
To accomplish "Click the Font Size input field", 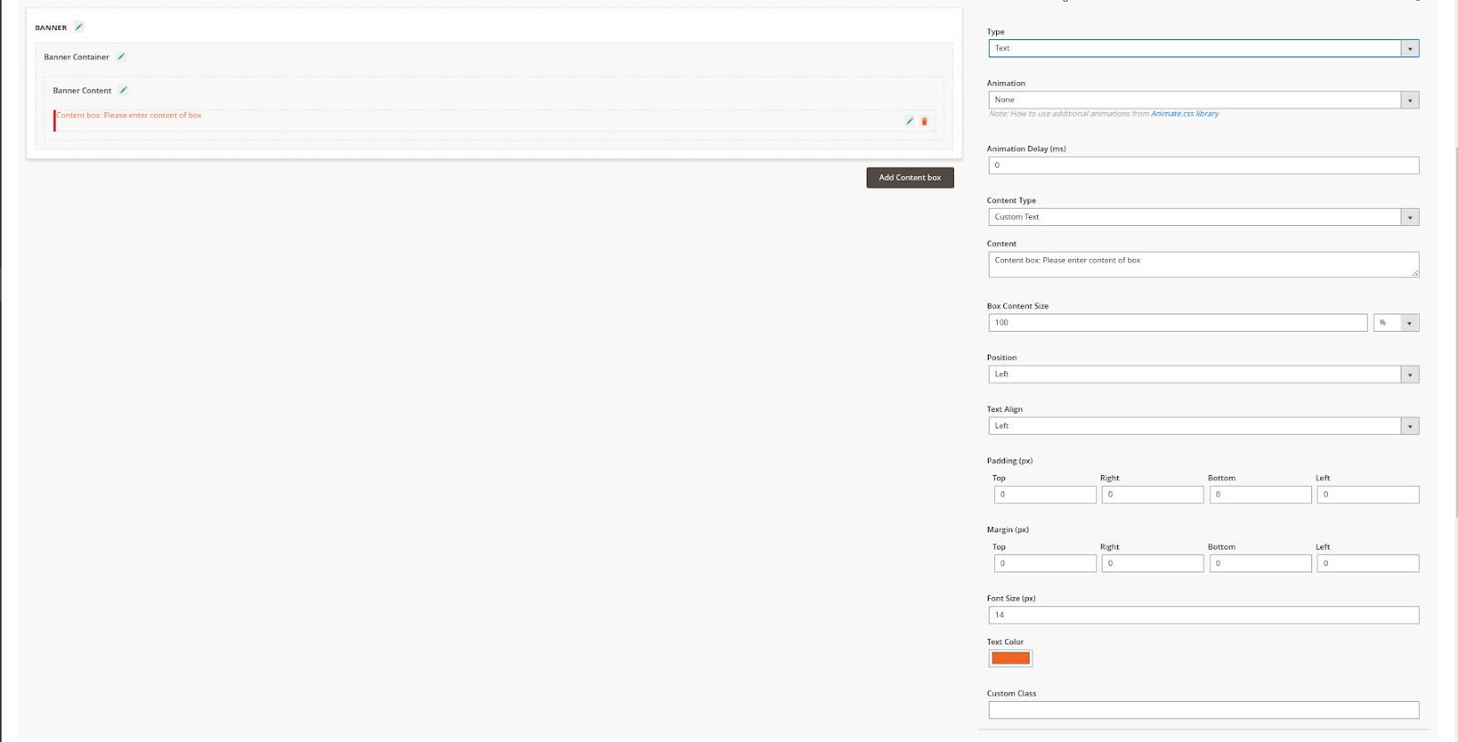I will pos(1203,615).
